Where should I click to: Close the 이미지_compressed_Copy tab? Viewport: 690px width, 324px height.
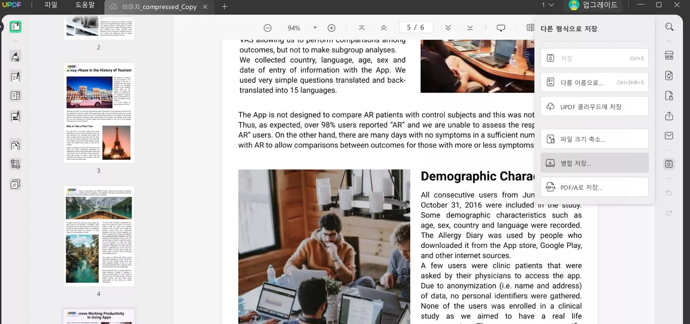pyautogui.click(x=205, y=7)
